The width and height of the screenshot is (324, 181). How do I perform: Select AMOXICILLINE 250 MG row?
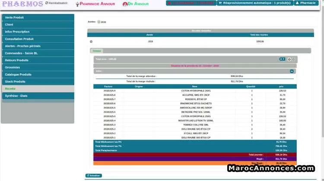195,108
